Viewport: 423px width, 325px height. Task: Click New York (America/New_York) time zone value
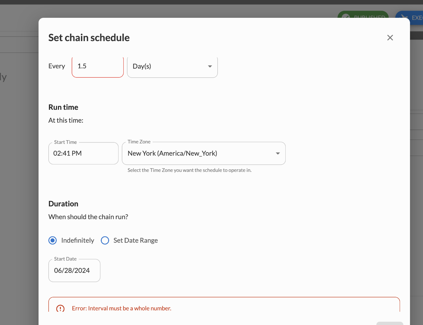pos(172,153)
